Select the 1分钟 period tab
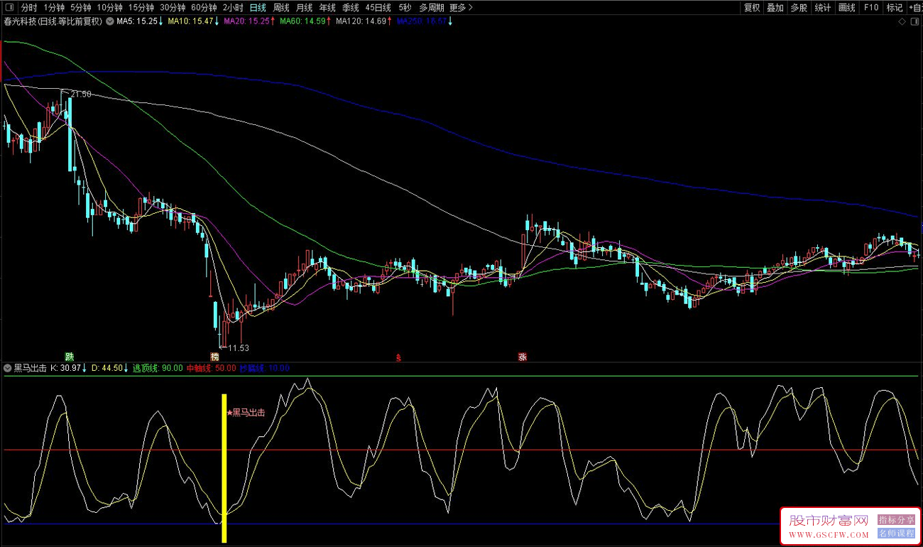Image resolution: width=923 pixels, height=547 pixels. click(x=54, y=8)
